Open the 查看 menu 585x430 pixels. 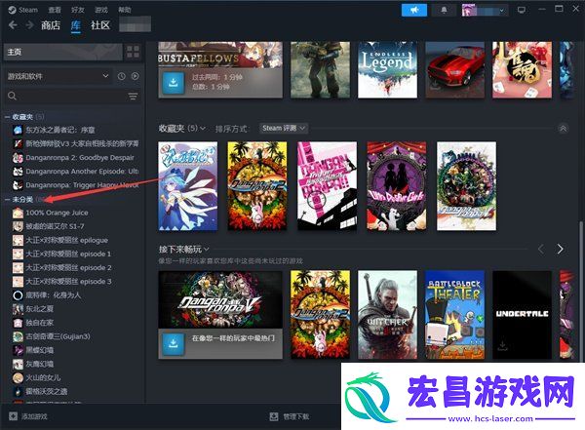[x=55, y=10]
